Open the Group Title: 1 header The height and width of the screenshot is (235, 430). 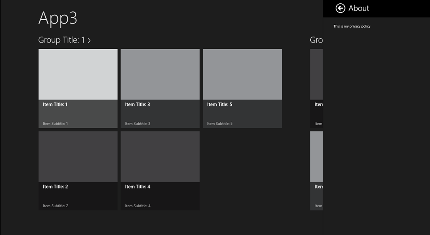pyautogui.click(x=64, y=40)
